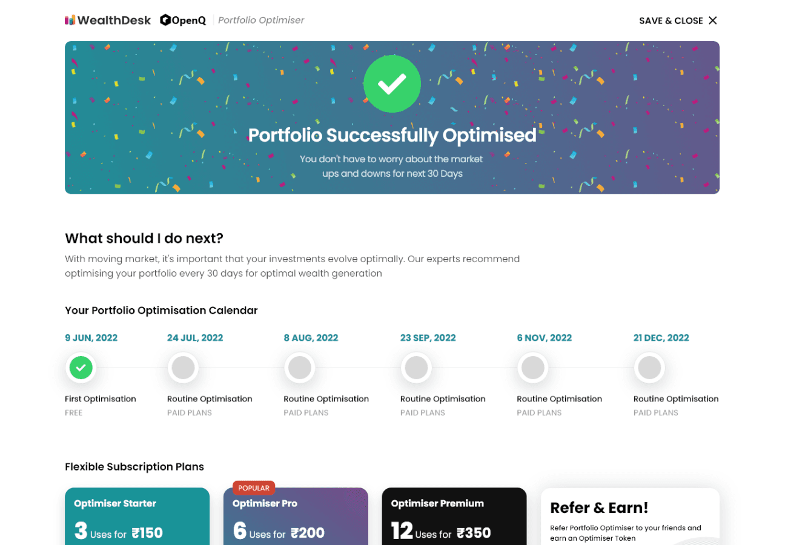Screen dimensions: 785x545
Task: Choose the Optimiser Pro plan card
Action: pyautogui.click(x=296, y=517)
